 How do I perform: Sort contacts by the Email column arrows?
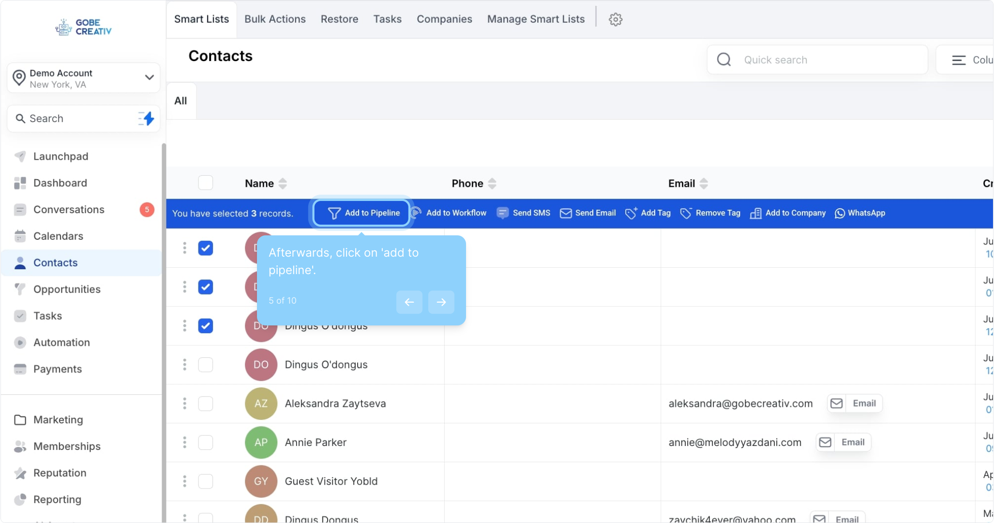704,184
